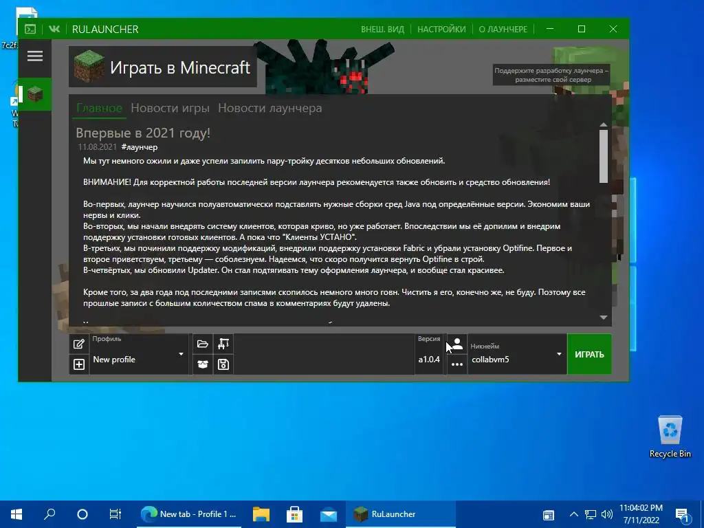704x528 pixels.
Task: Click the Играть в Minecraft header
Action: [163, 67]
